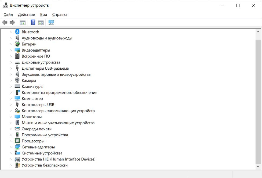Screen dimensions: 262x178
Task: Select the Компоненты программного обеспечения label
Action: pos(59,92)
